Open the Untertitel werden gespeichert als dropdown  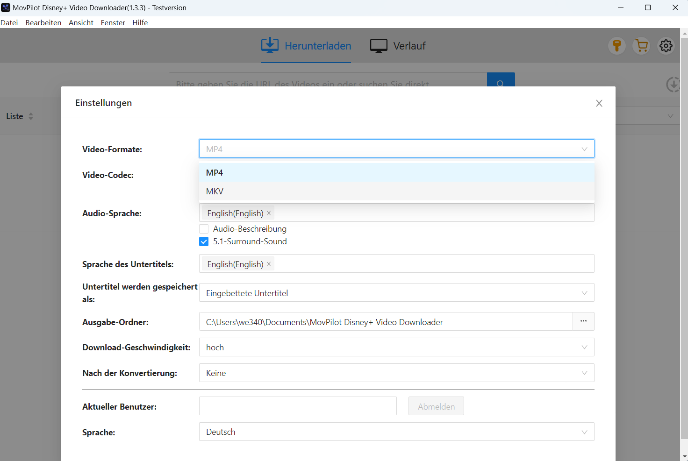(x=397, y=292)
